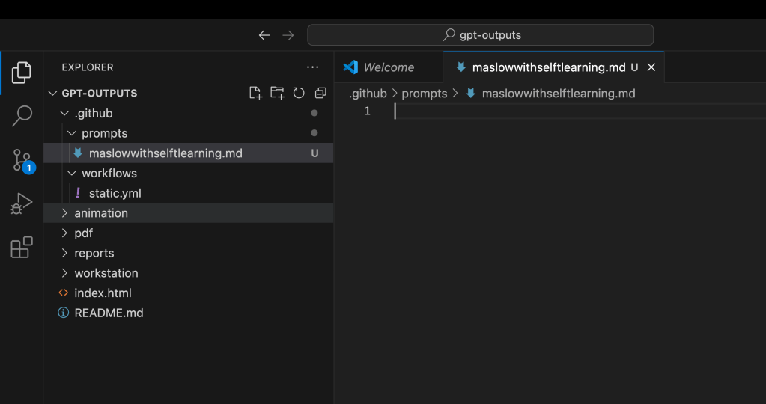Switch to the Welcome tab
Image resolution: width=766 pixels, height=404 pixels.
389,67
